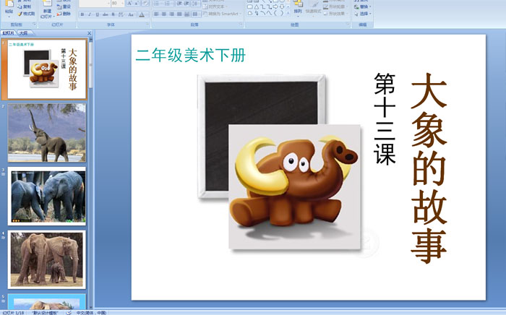The height and width of the screenshot is (315, 506).
Task: Open the Character Spacing (AV) dropdown
Action: pos(121,14)
